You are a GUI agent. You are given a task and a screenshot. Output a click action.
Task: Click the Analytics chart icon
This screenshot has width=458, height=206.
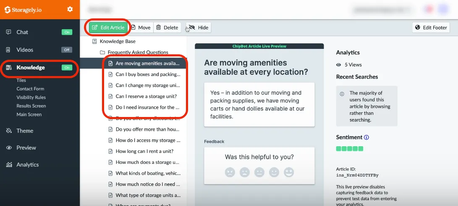9,165
